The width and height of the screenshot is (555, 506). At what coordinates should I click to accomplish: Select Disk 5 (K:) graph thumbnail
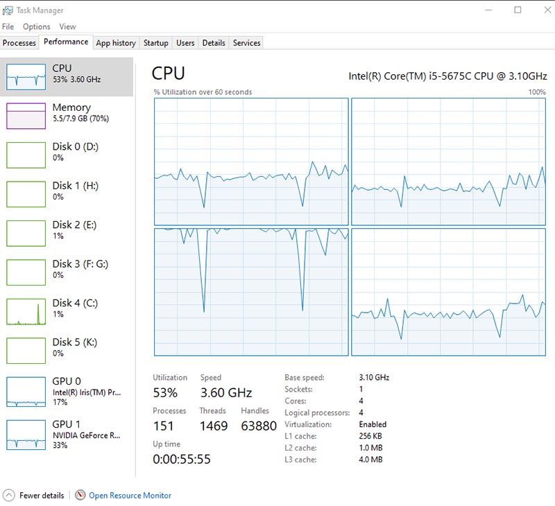(x=26, y=351)
